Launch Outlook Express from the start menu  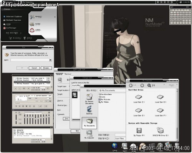12,20
